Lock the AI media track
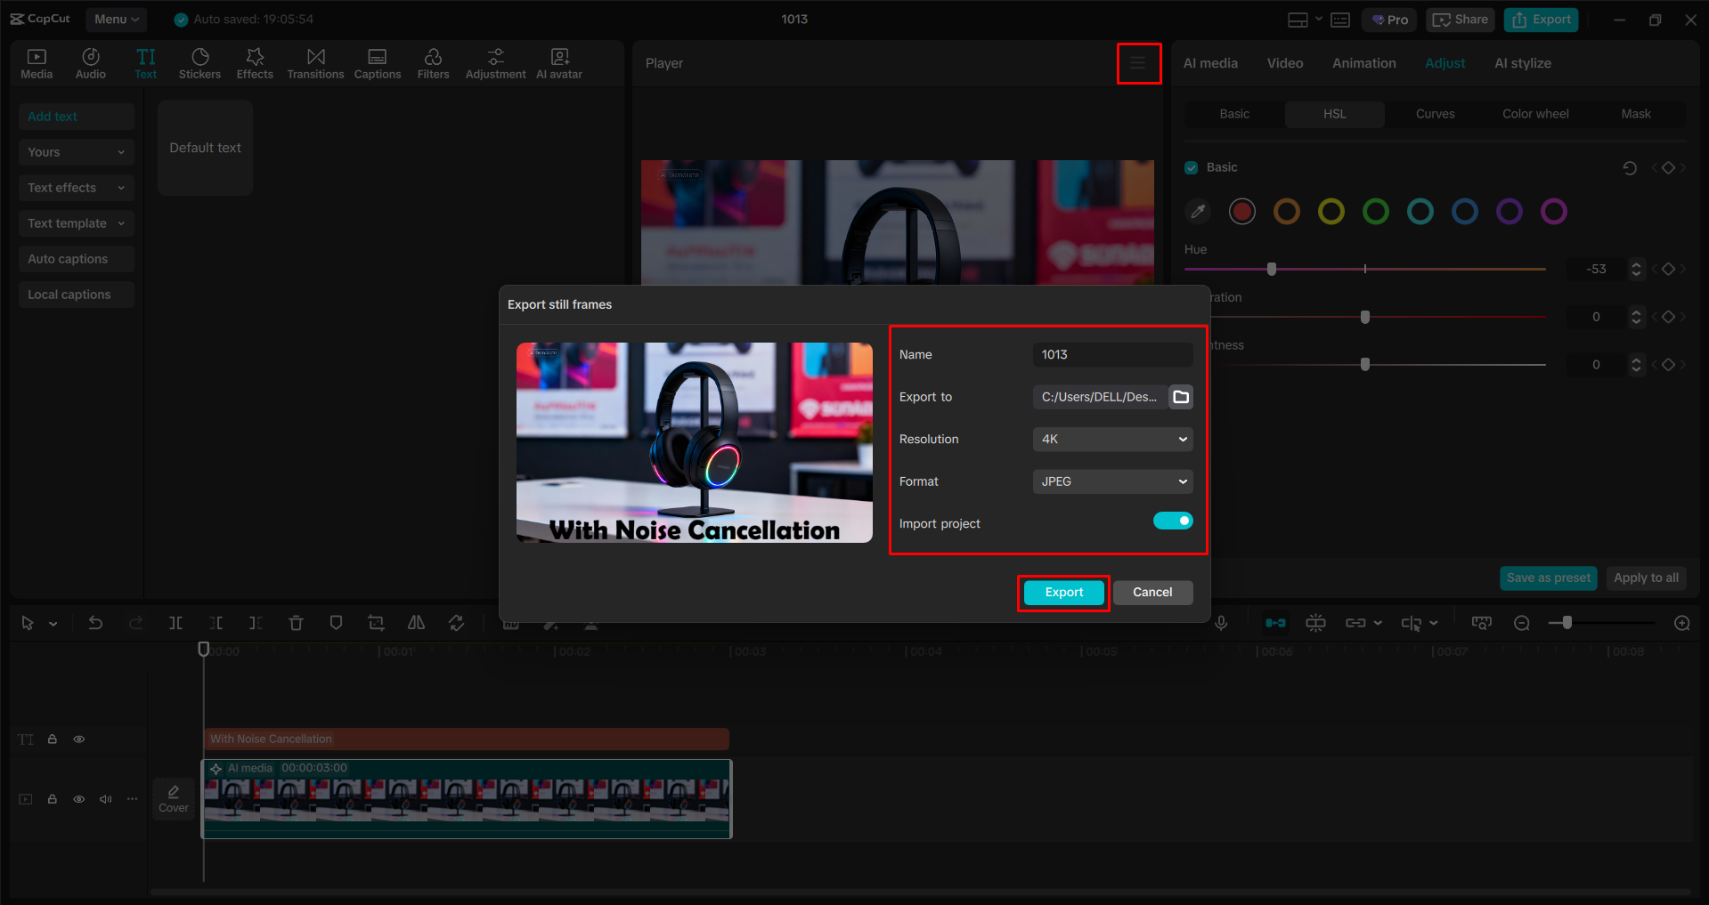1709x905 pixels. pos(53,799)
